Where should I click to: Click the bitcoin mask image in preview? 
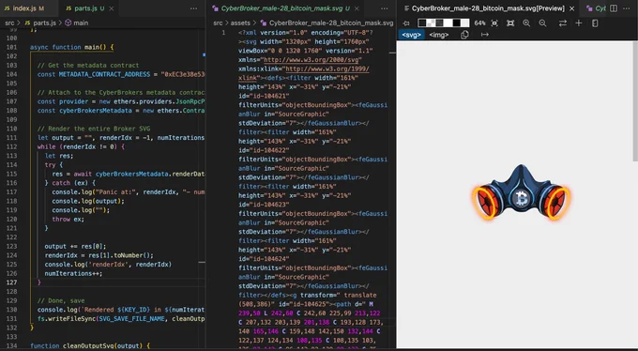point(522,192)
